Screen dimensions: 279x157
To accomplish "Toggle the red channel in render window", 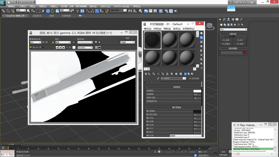I will tap(57, 47).
